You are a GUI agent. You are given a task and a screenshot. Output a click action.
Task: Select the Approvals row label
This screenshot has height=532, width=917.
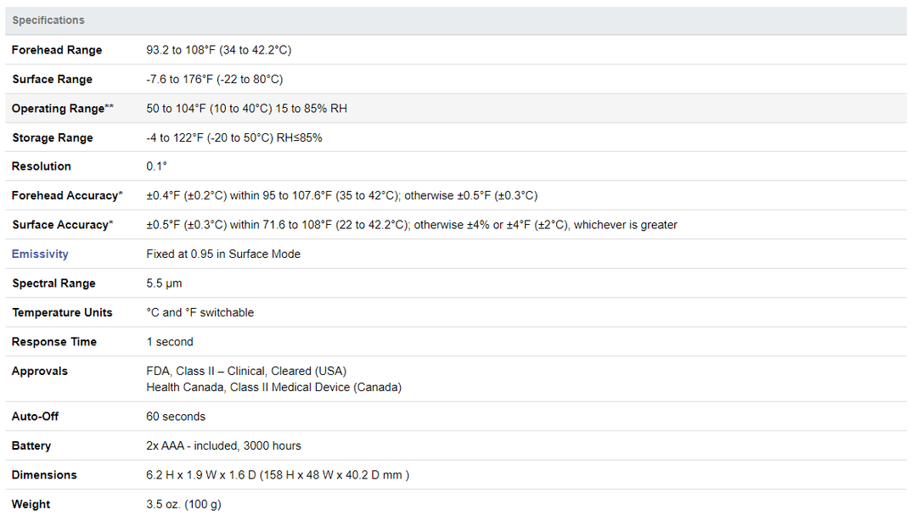coord(40,371)
